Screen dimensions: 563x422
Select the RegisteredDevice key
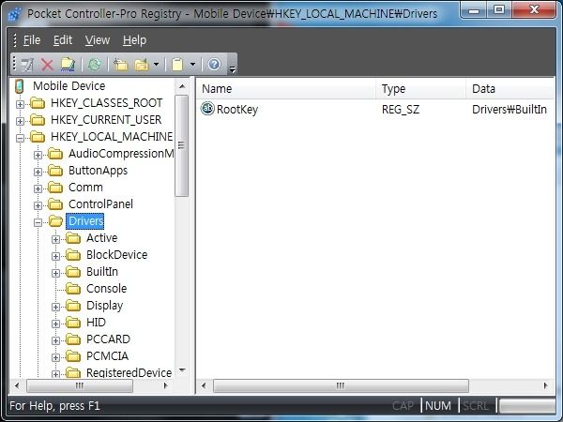[x=129, y=372]
